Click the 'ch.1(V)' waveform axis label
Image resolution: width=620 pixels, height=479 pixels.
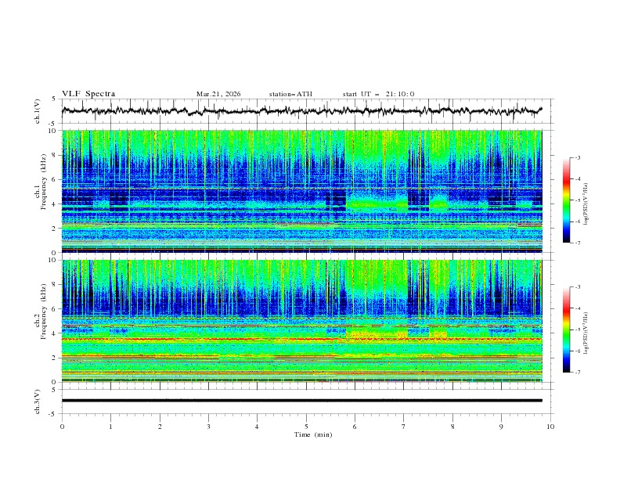pos(38,111)
